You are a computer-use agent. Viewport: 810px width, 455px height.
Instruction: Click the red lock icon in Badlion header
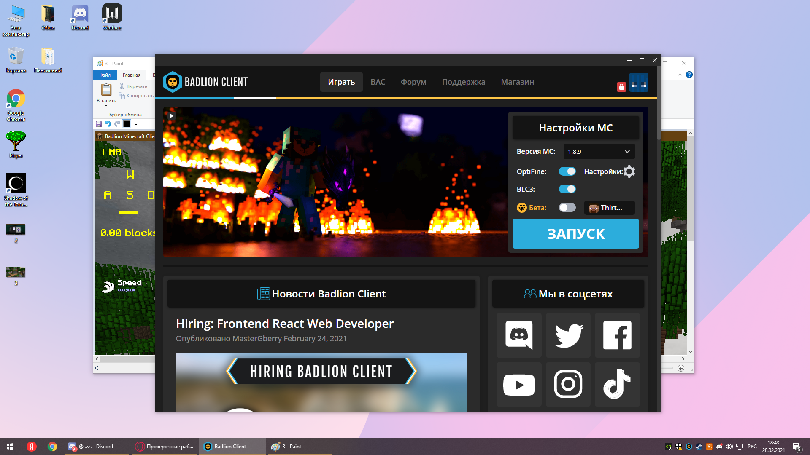[621, 87]
